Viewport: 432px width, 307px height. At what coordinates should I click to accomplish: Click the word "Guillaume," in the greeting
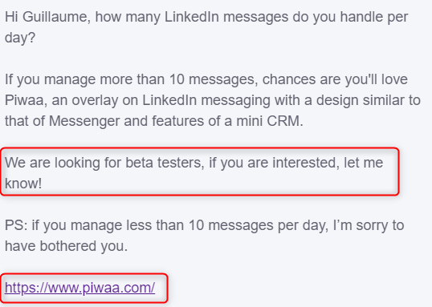coord(56,18)
